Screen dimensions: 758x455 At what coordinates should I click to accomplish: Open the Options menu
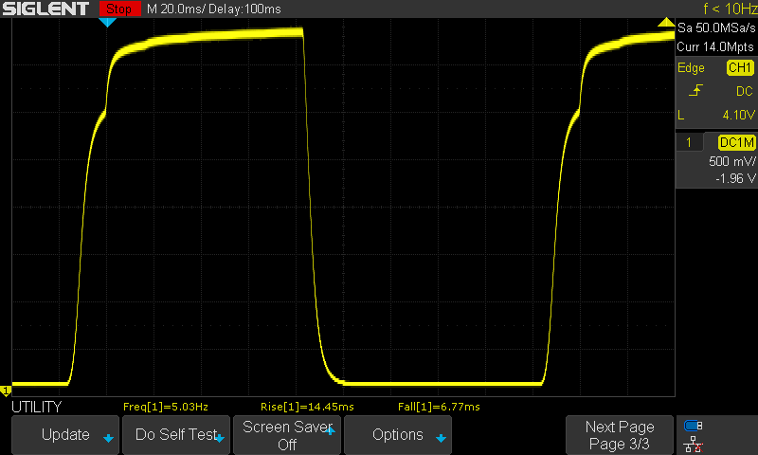click(x=397, y=435)
